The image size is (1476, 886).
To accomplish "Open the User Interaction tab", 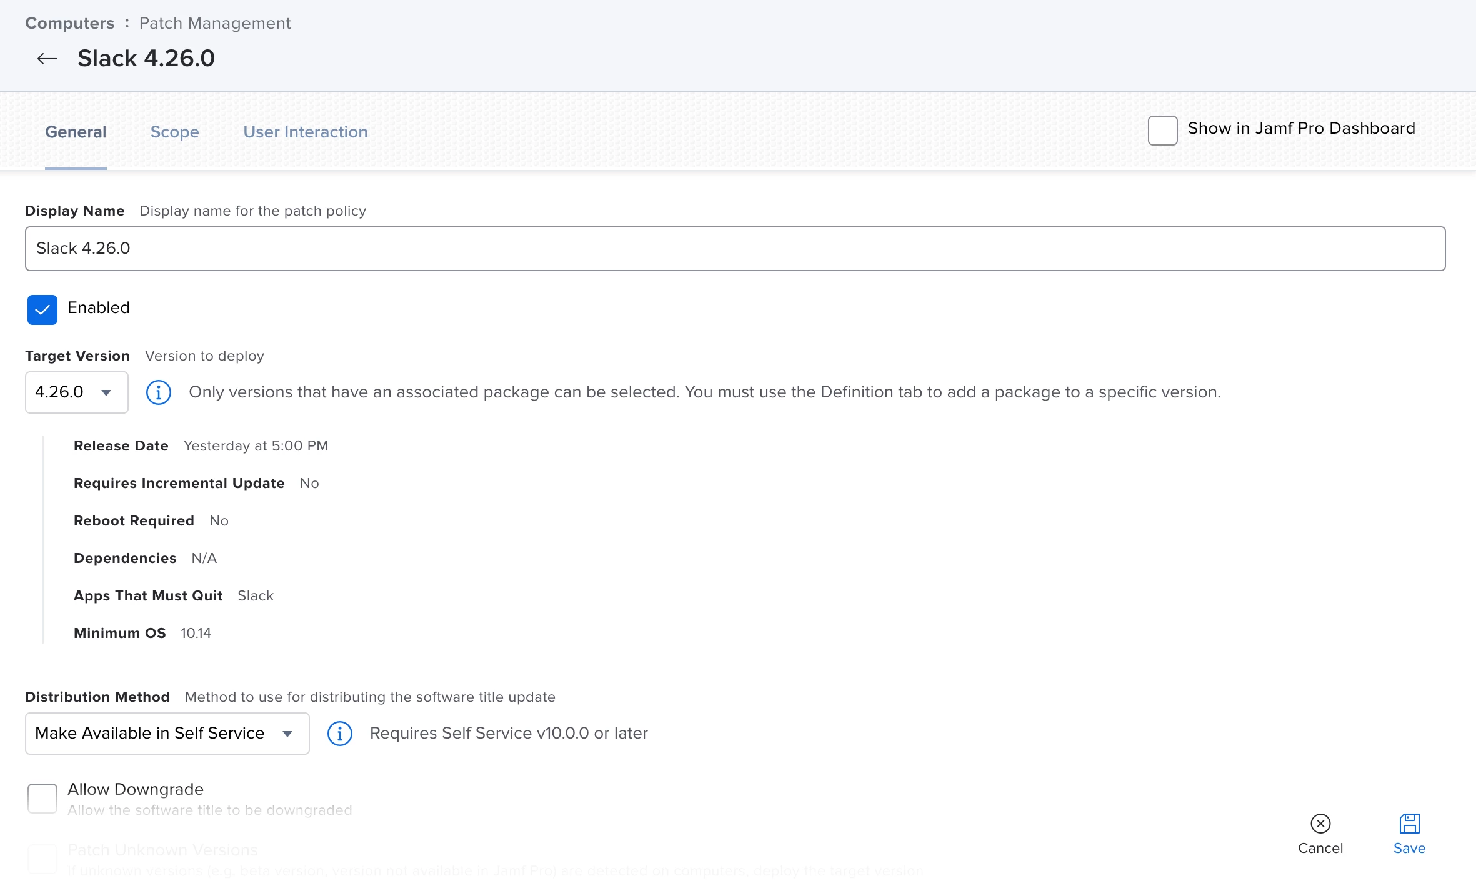I will click(x=306, y=132).
